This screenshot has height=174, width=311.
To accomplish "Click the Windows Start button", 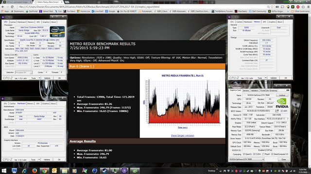I will pos(4,171).
